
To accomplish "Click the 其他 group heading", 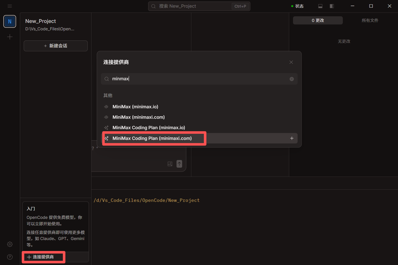I will [x=108, y=95].
